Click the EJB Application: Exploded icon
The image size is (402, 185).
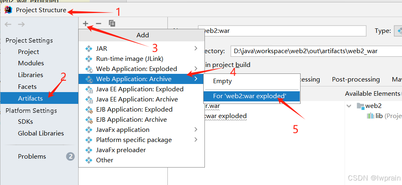(x=89, y=110)
